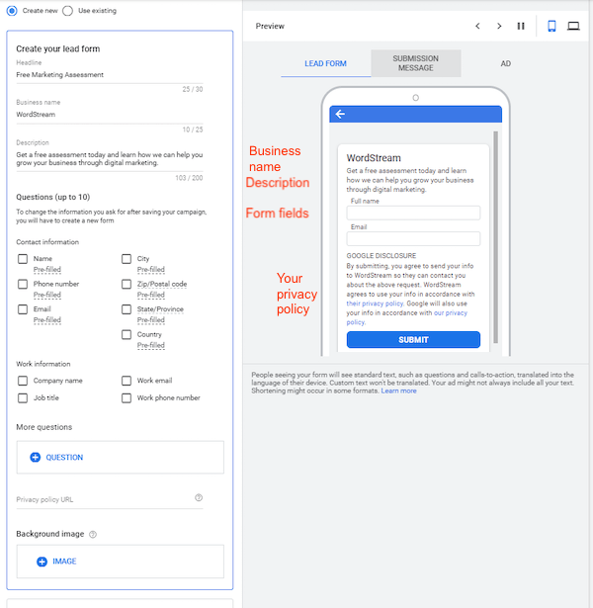
Task: Tap back arrow in phone preview
Action: click(x=340, y=114)
